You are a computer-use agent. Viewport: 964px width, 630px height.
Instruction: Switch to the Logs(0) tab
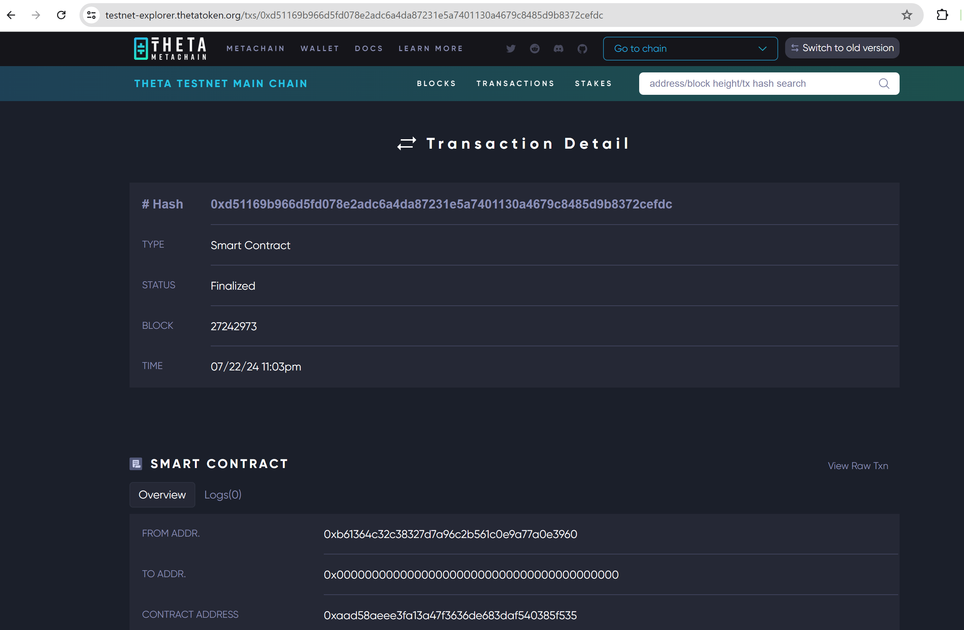tap(223, 494)
